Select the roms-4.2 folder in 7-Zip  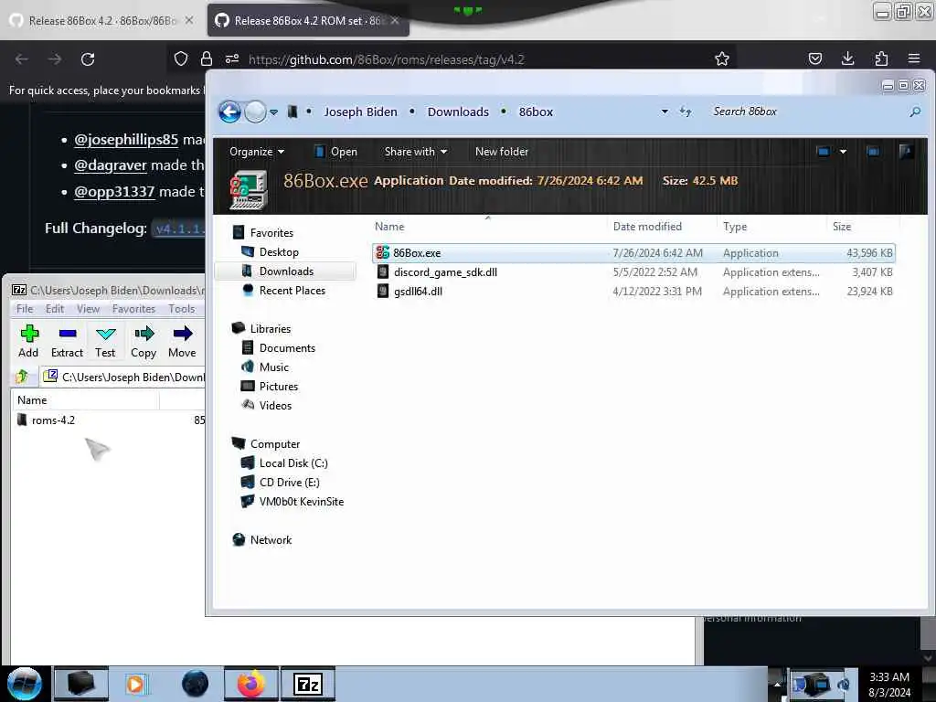[52, 420]
